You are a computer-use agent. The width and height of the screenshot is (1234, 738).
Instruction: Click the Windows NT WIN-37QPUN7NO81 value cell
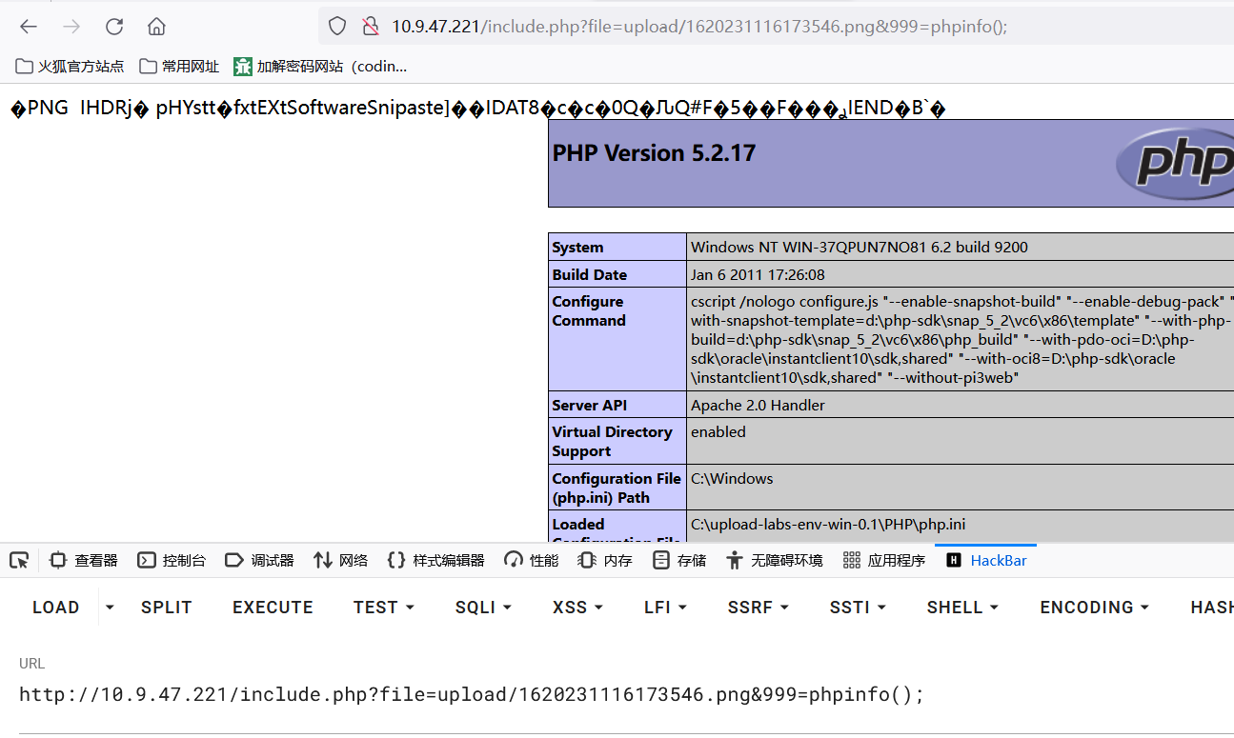[x=961, y=247]
